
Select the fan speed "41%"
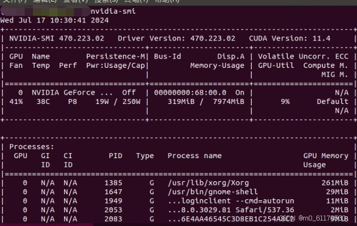(16, 102)
